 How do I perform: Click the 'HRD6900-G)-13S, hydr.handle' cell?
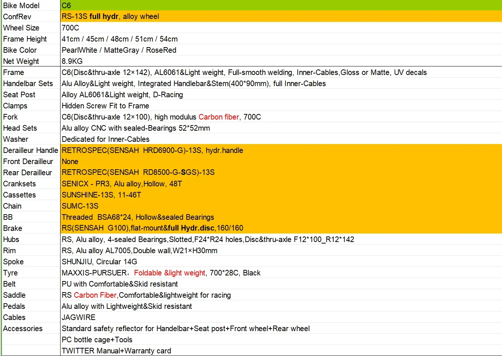tap(281, 150)
